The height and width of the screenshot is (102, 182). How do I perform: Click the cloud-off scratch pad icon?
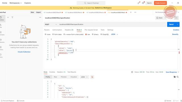pos(71,8)
